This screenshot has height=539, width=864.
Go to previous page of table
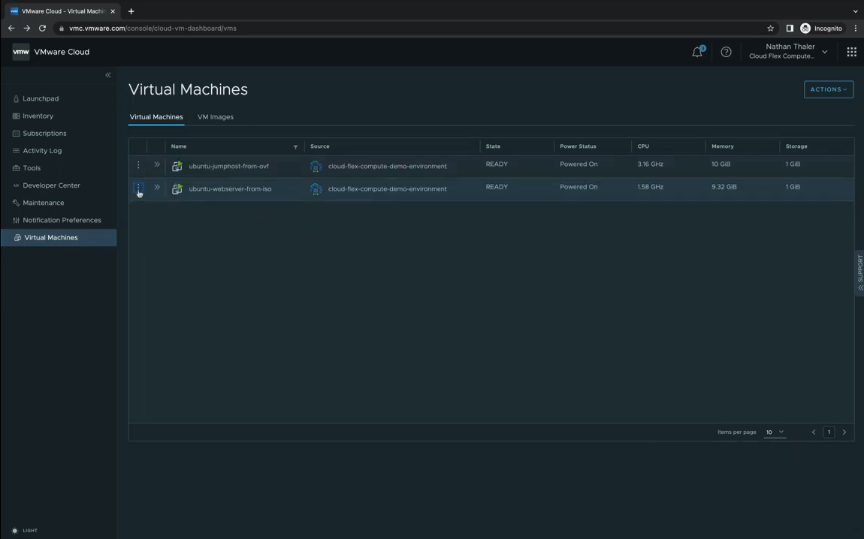(x=814, y=432)
